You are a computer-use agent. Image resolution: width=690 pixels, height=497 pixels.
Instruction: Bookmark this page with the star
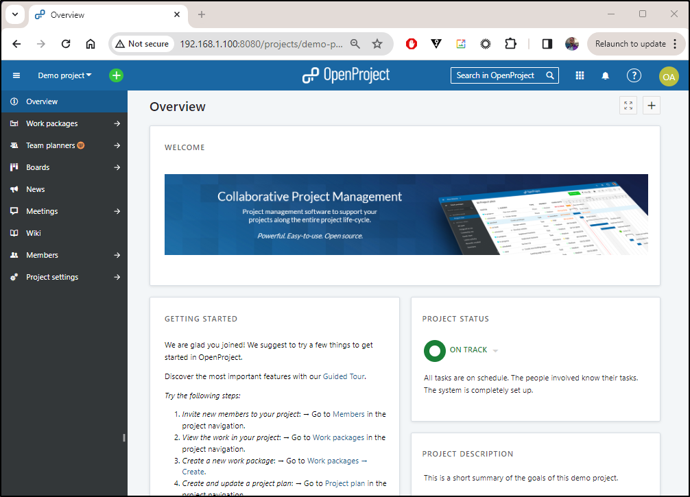coord(377,44)
